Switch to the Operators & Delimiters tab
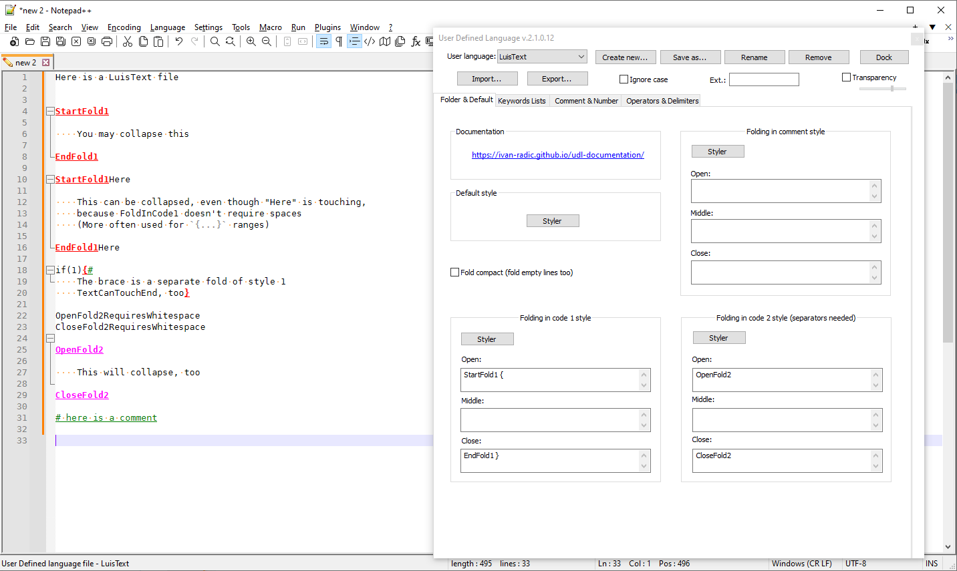 coord(662,101)
